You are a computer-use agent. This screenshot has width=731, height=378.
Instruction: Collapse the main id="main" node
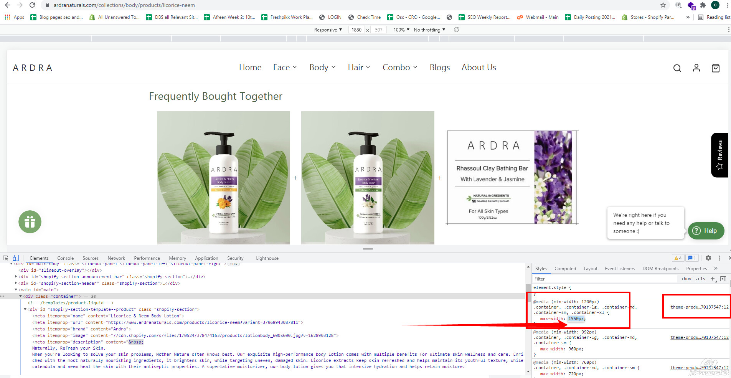click(x=16, y=289)
